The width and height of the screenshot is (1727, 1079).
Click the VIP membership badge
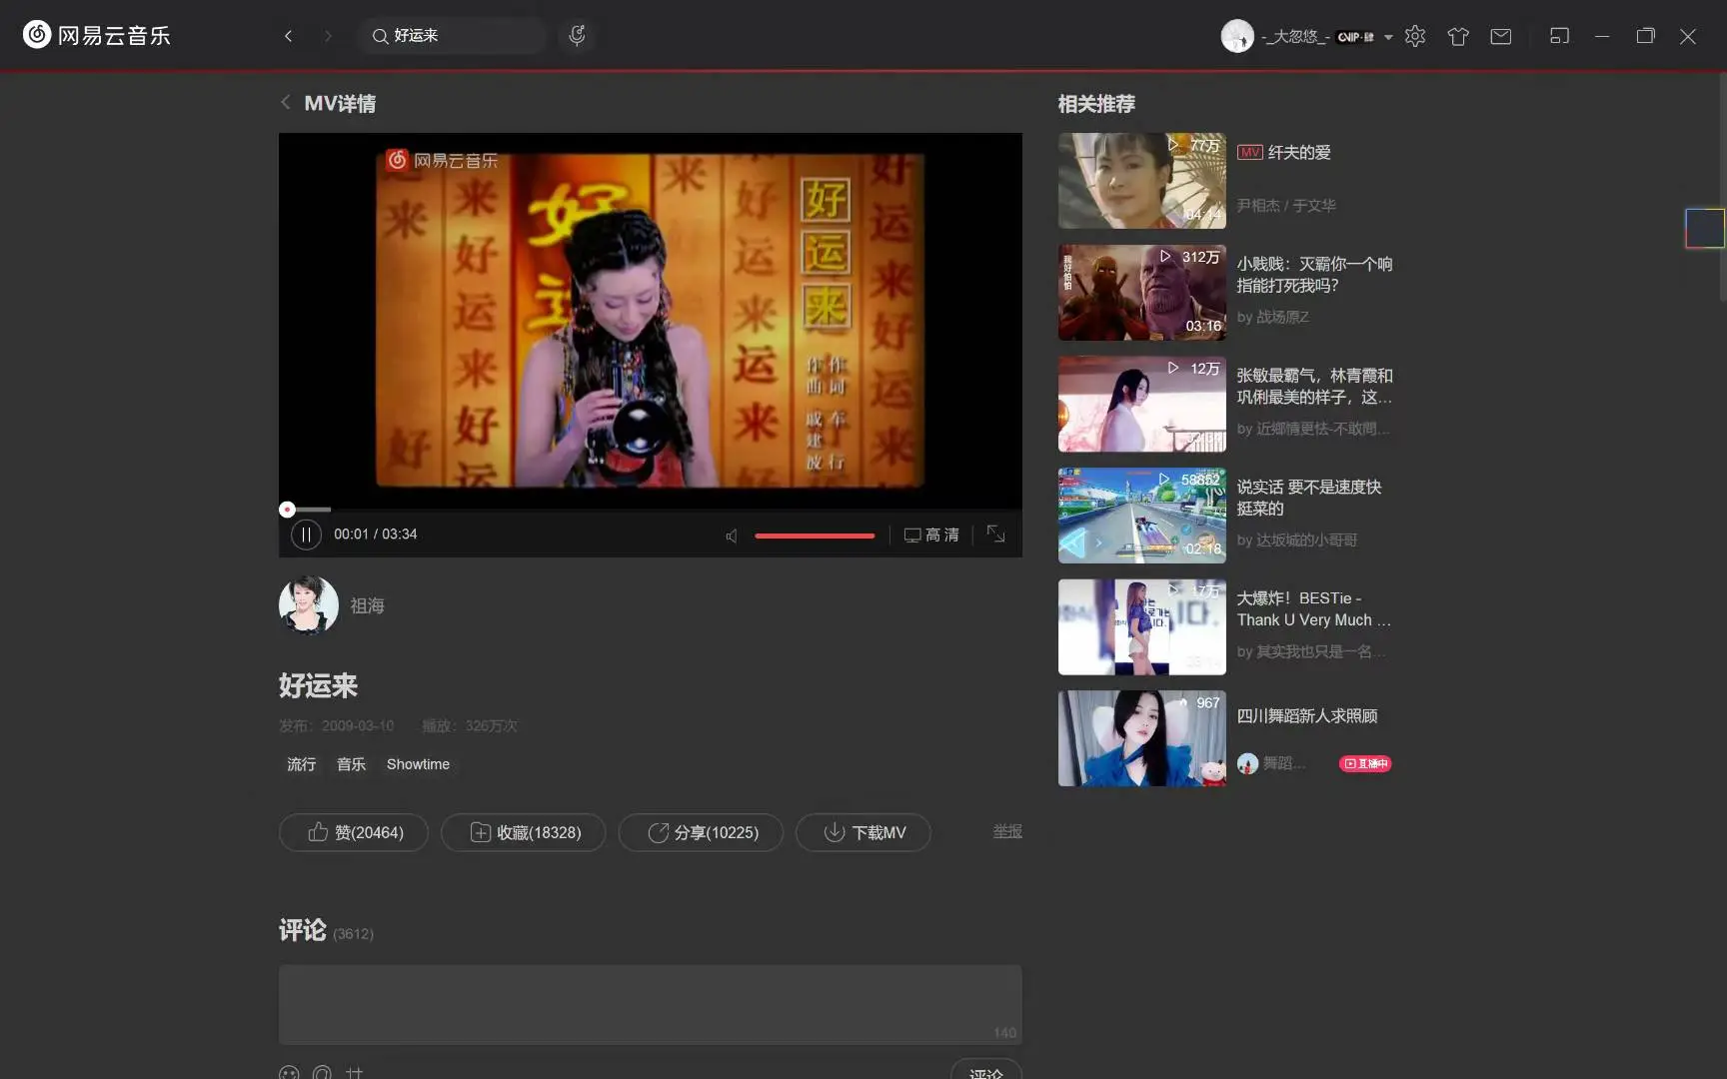coord(1355,37)
